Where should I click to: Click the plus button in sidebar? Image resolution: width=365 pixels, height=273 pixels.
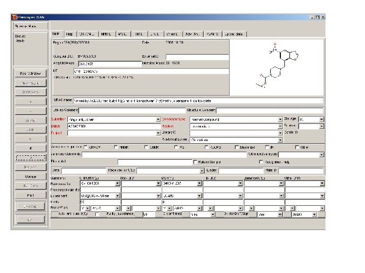(30, 102)
